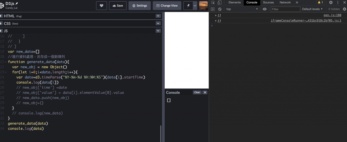The height and width of the screenshot is (142, 347).
Task: Pin this pen with pin icon
Action: point(188,6)
